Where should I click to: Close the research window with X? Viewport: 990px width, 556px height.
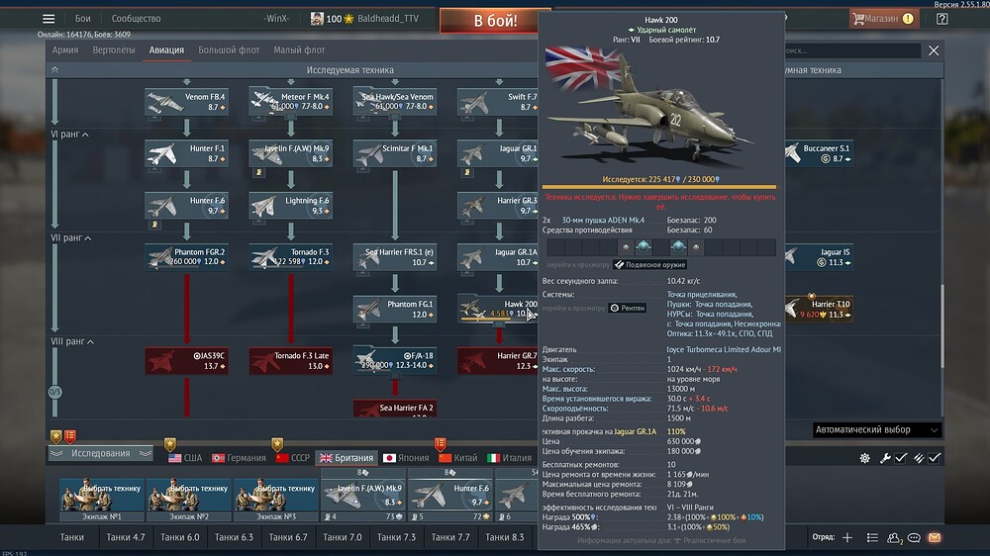[934, 50]
